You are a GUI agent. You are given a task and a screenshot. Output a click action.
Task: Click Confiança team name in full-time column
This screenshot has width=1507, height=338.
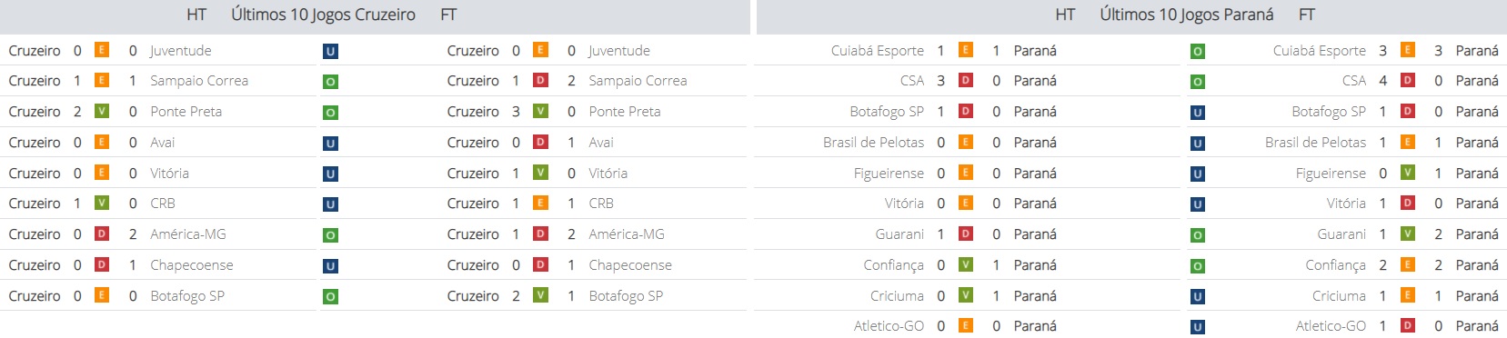pos(1335,265)
